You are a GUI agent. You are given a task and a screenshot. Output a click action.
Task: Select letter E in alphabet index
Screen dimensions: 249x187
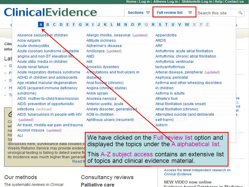pos(67,25)
